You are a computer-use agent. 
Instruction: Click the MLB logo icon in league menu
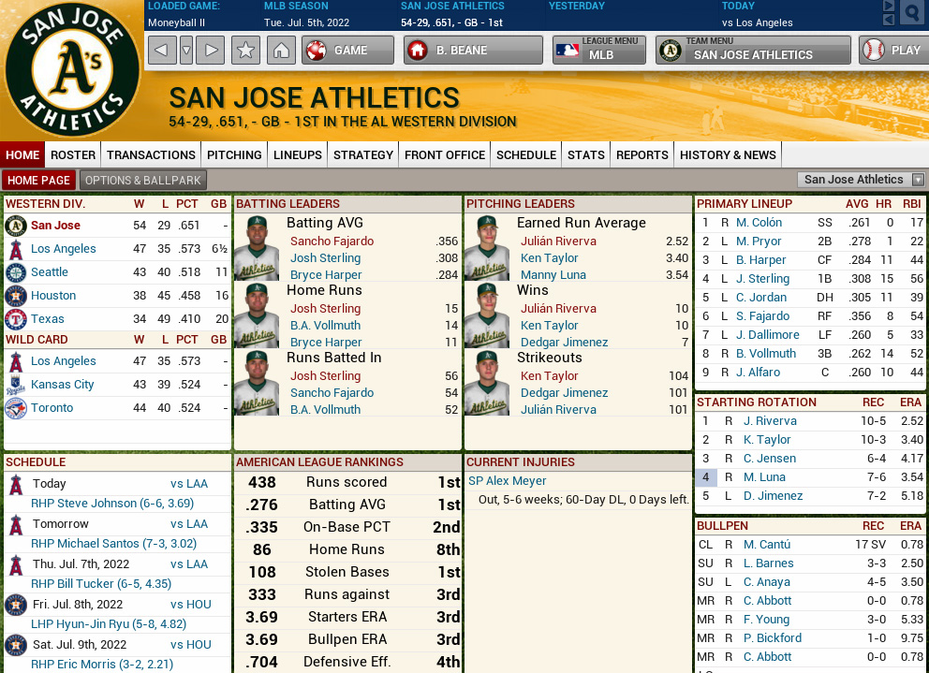[567, 51]
